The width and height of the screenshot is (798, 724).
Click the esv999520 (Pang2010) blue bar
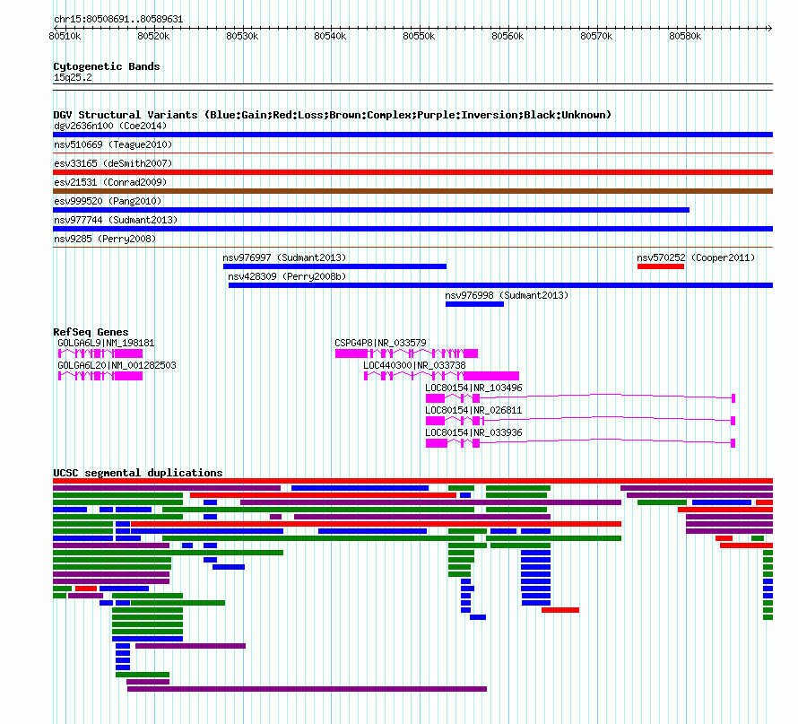click(x=371, y=210)
